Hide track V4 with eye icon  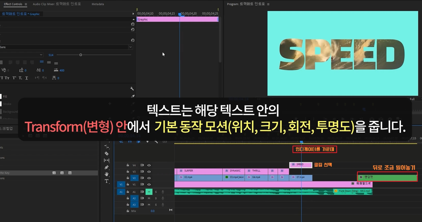pos(149,165)
